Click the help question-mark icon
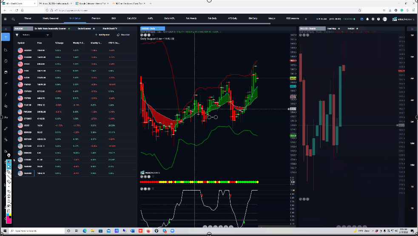The width and height of the screenshot is (418, 236). [378, 19]
